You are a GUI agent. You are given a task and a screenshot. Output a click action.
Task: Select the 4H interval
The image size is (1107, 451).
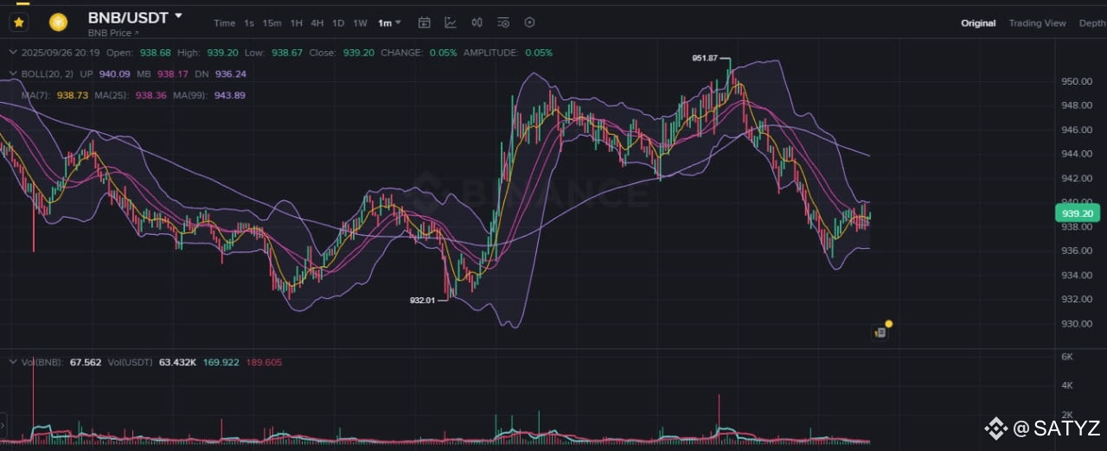317,23
